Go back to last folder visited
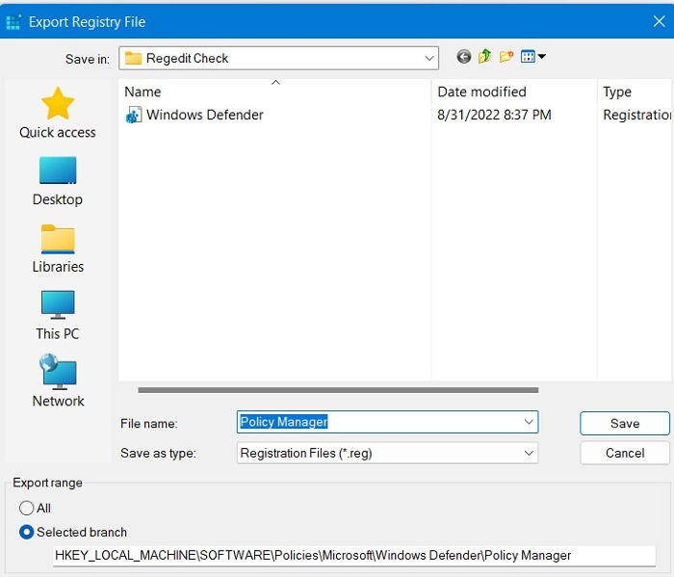The image size is (674, 577). pos(463,57)
